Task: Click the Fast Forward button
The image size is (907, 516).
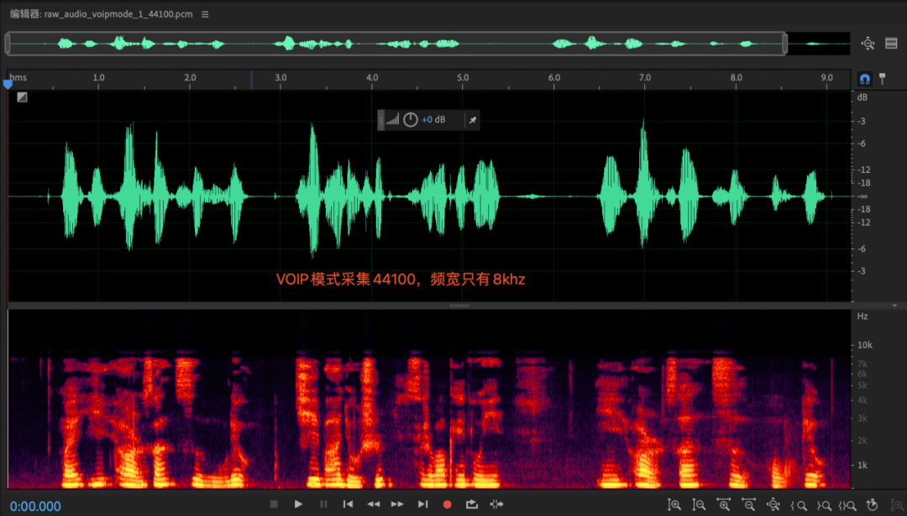Action: point(397,504)
